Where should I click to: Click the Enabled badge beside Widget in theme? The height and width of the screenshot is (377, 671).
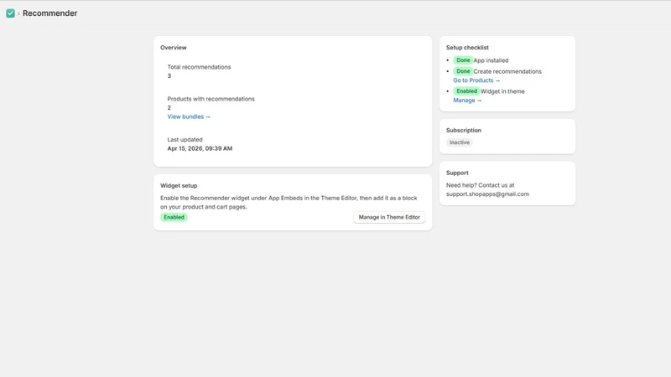[466, 91]
